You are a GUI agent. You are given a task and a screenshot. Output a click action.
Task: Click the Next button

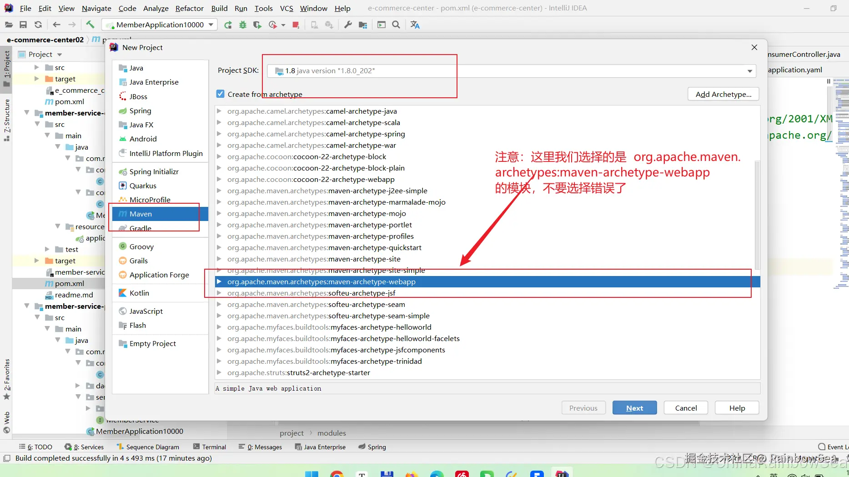click(x=634, y=408)
